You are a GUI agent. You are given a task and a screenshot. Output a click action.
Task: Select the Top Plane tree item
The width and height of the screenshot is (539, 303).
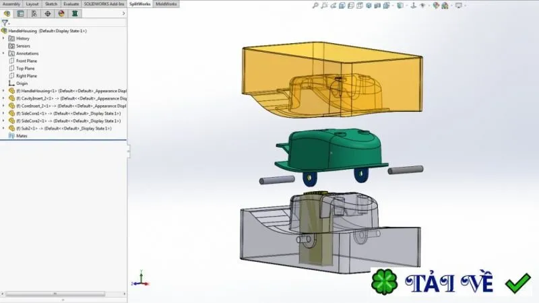pyautogui.click(x=25, y=69)
